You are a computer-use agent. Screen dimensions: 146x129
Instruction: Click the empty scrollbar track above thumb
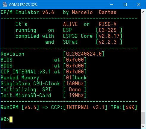pos(143,63)
